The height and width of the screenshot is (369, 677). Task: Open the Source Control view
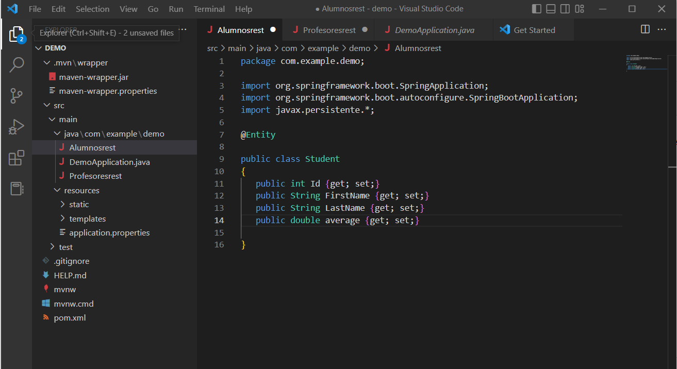coord(16,96)
